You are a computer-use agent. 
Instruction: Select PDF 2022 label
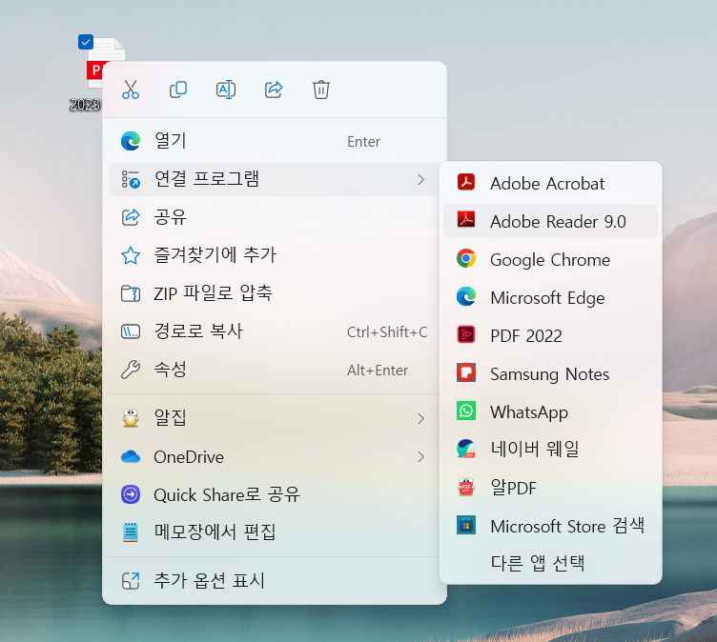tap(526, 336)
